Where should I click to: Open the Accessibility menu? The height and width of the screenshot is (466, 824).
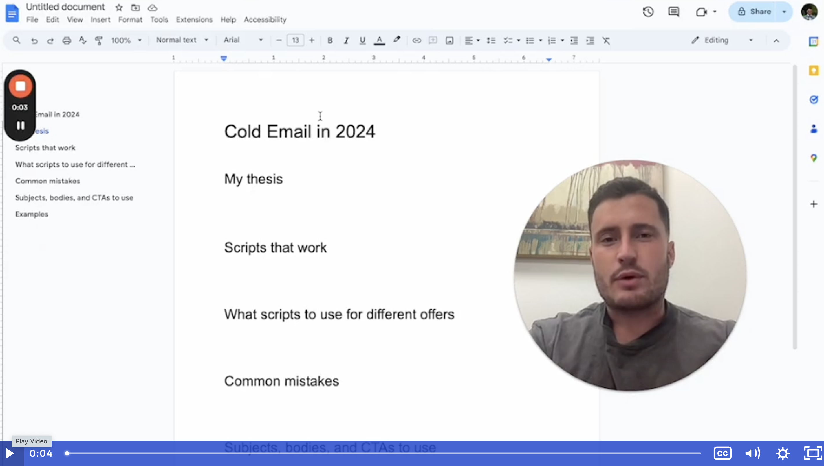click(265, 20)
